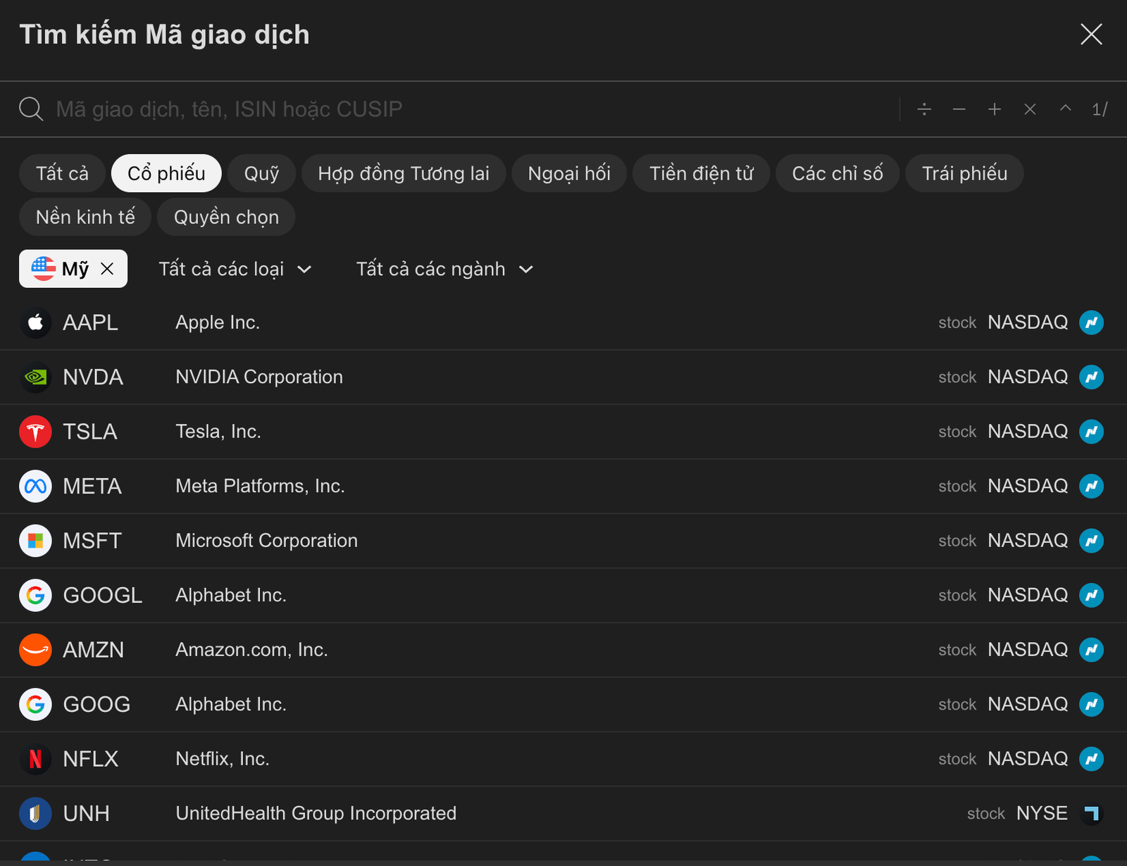Click the Apple logo next to AAPL
Image resolution: width=1127 pixels, height=866 pixels.
click(35, 322)
